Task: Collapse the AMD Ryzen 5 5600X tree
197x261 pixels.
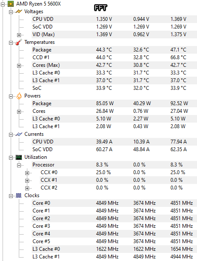Action: point(3,4)
